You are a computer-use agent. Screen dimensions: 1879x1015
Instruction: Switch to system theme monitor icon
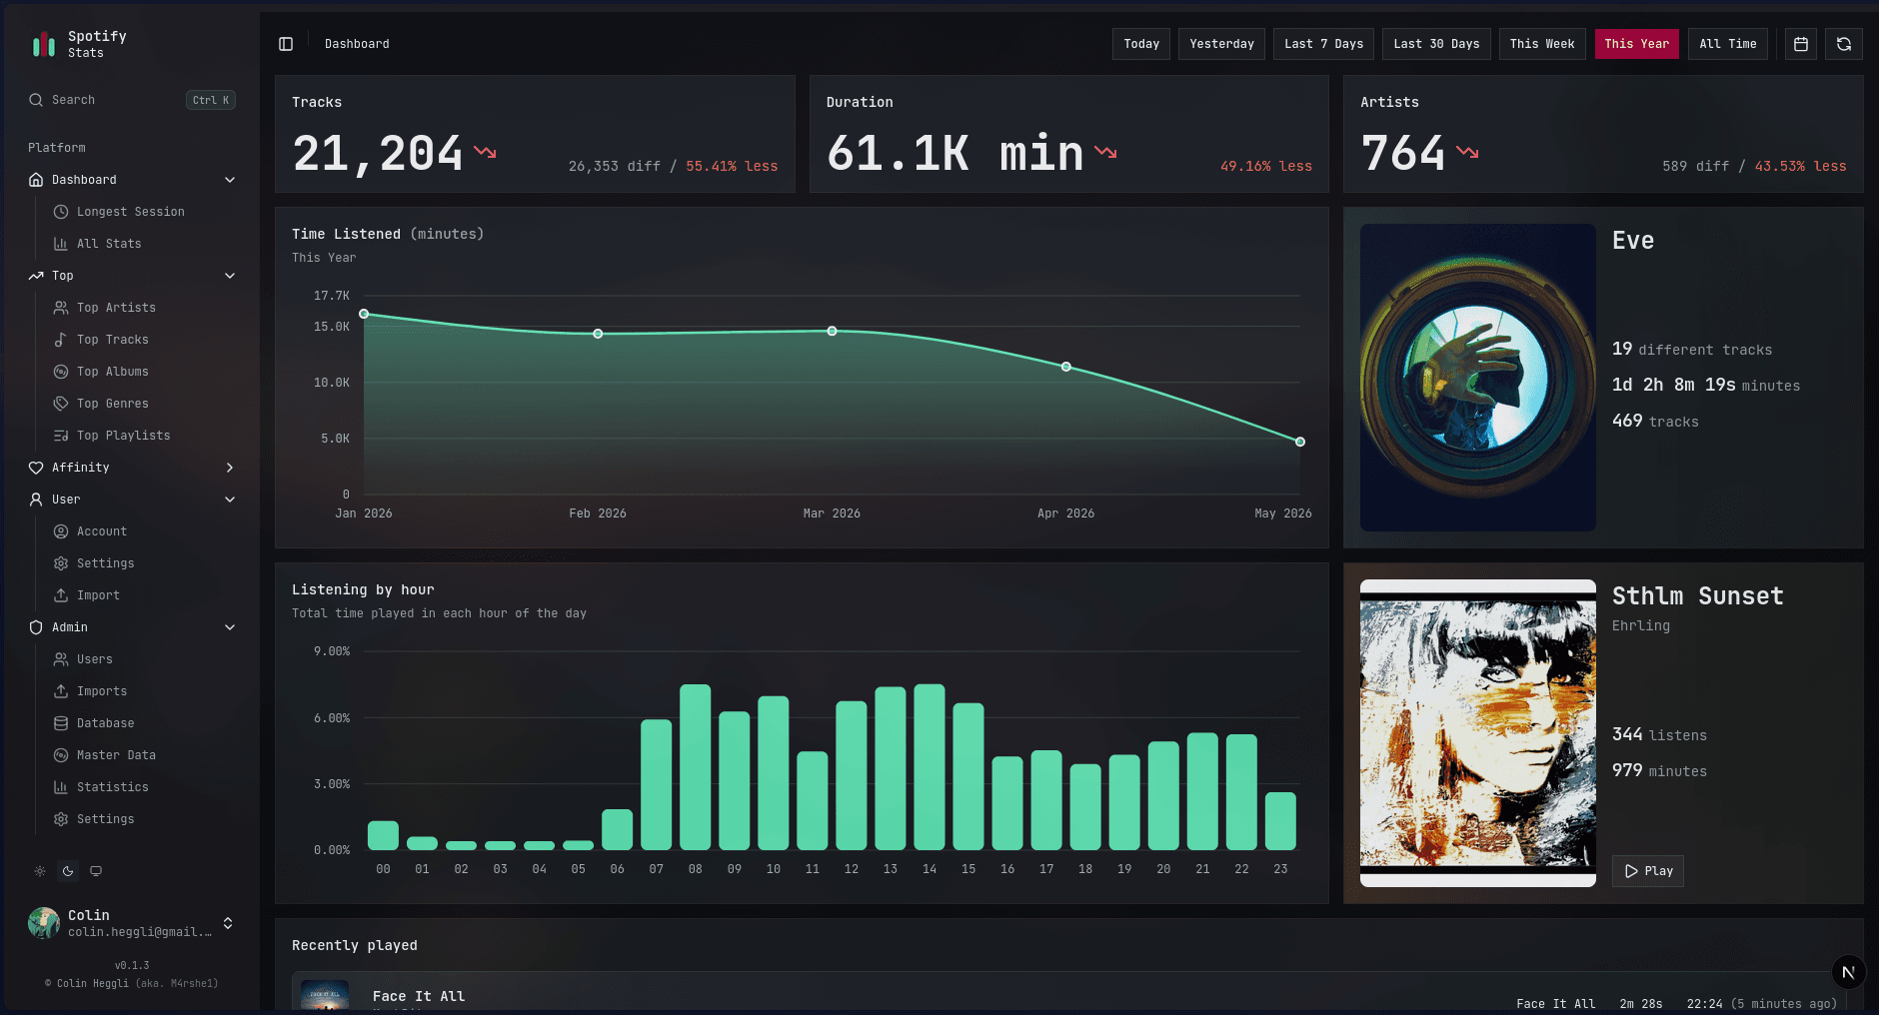96,871
